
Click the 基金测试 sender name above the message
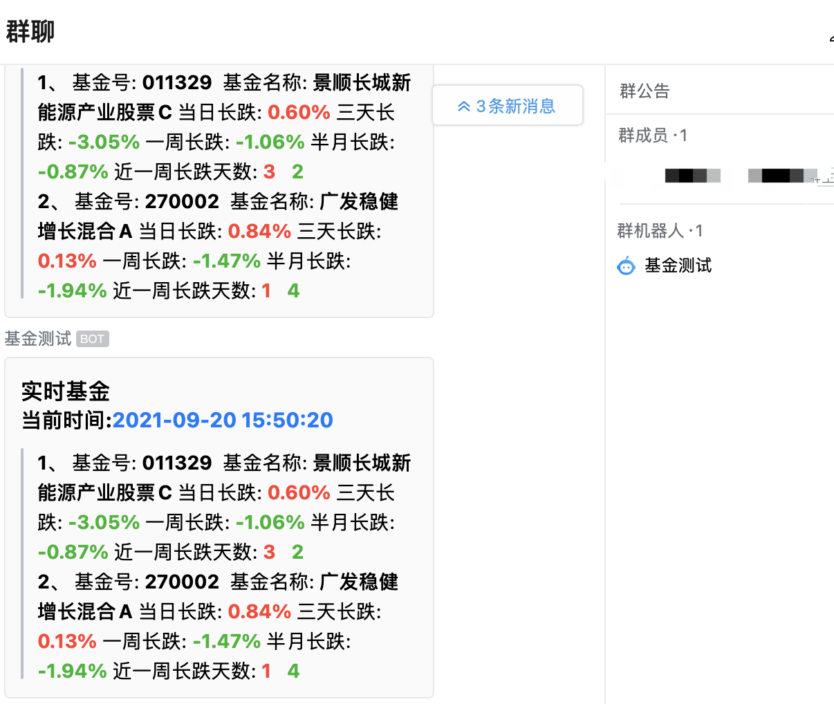click(x=38, y=338)
